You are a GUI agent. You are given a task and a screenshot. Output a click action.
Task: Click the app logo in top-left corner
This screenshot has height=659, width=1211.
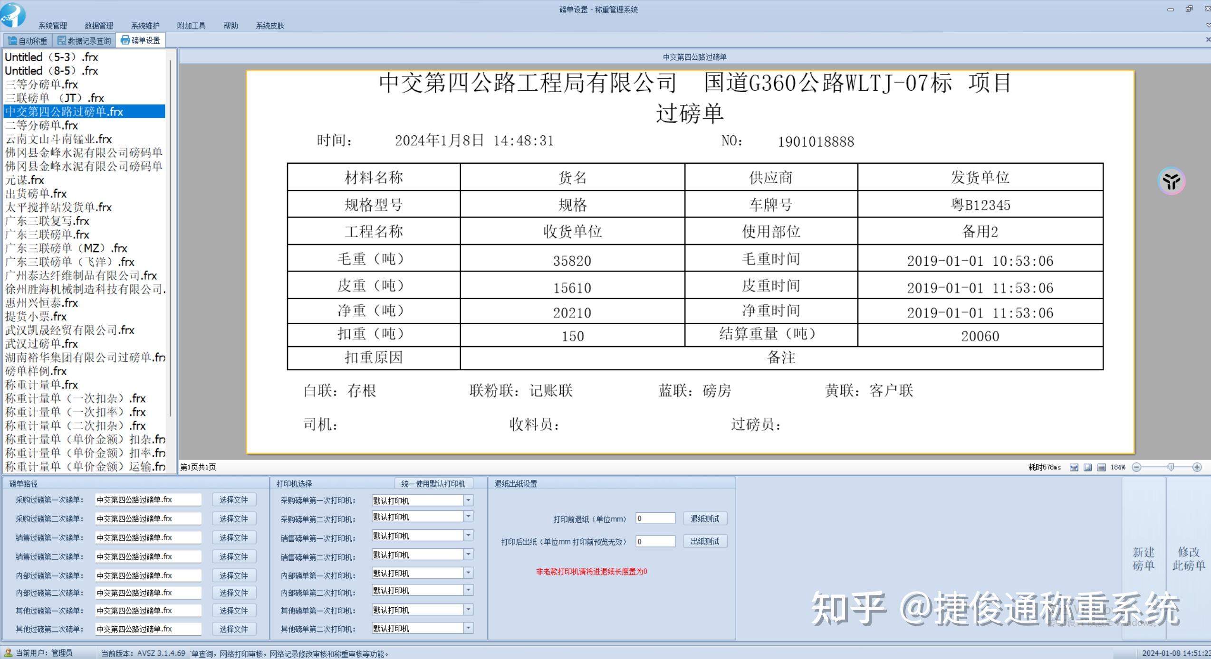[x=13, y=14]
